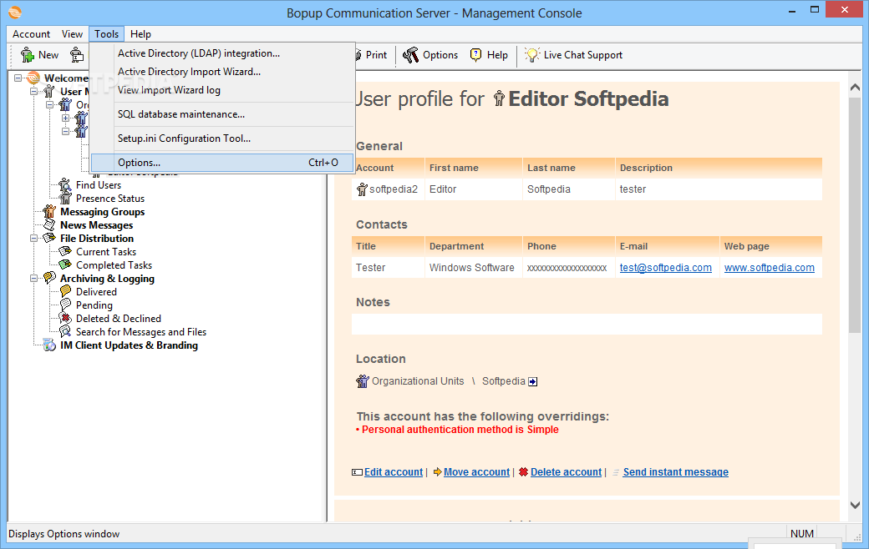Click the Description cell reading tester
The width and height of the screenshot is (869, 549).
[719, 189]
